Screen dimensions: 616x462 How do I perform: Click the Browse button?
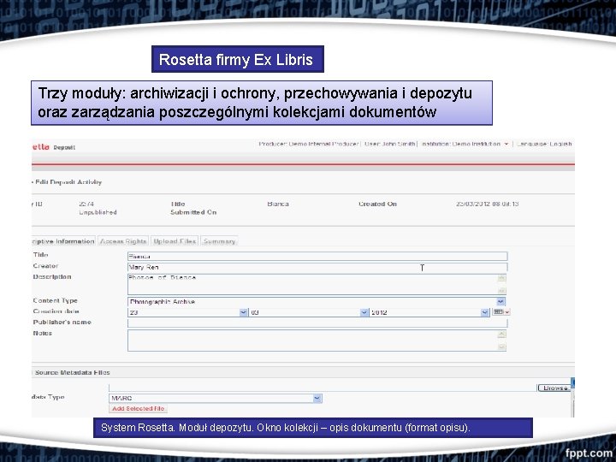[554, 388]
